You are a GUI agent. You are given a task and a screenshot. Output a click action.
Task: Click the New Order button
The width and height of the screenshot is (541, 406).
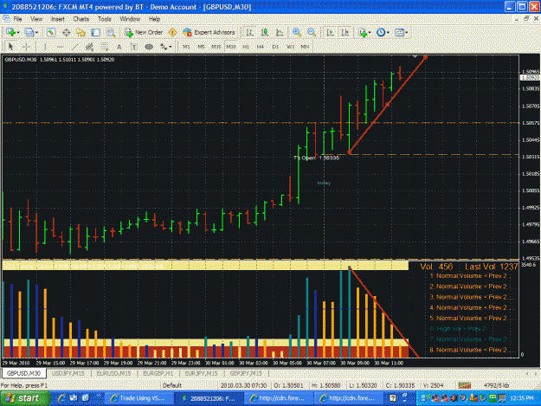[x=144, y=32]
